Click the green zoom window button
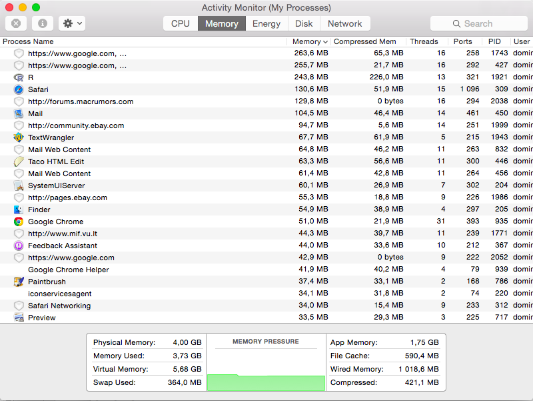 pos(36,7)
